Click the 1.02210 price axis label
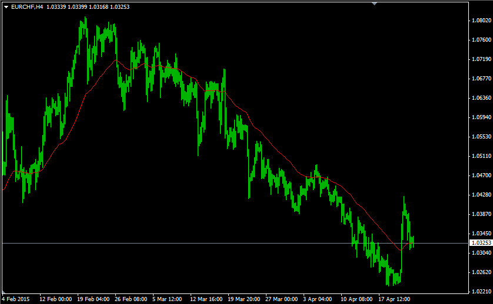 (x=481, y=292)
